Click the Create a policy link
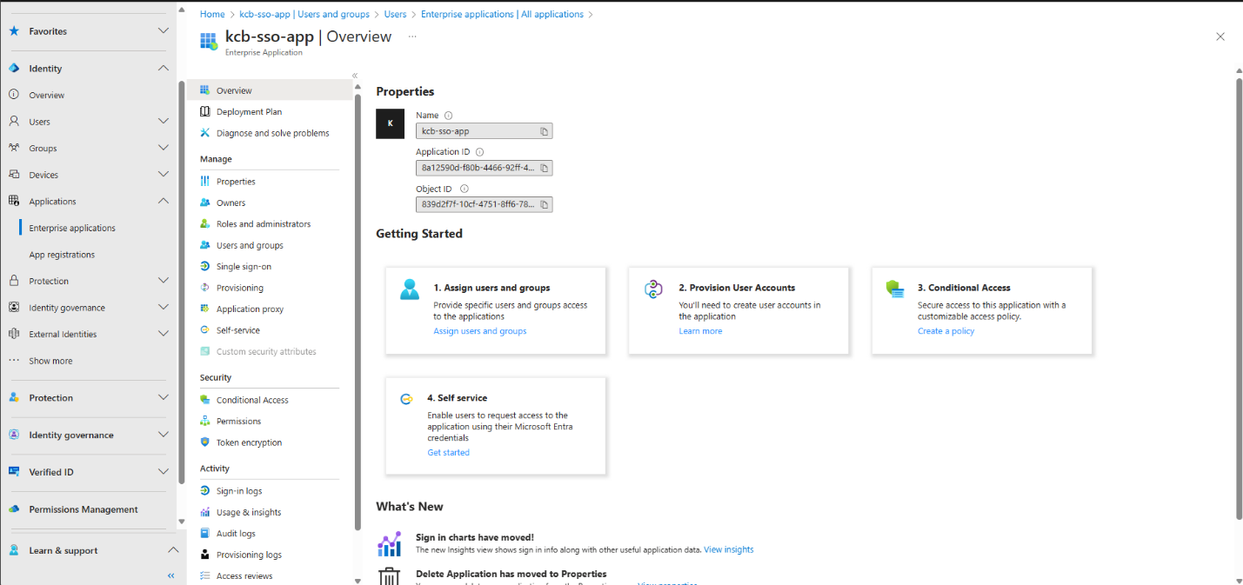 pyautogui.click(x=946, y=331)
